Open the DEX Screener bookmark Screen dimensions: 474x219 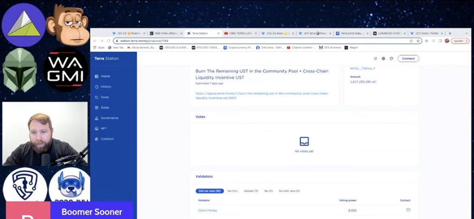pos(330,47)
